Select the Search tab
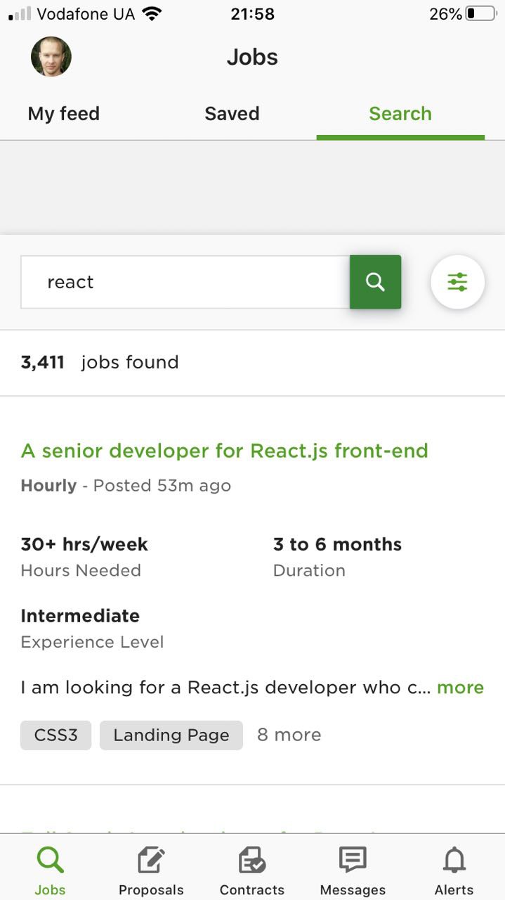The width and height of the screenshot is (505, 900). (400, 114)
